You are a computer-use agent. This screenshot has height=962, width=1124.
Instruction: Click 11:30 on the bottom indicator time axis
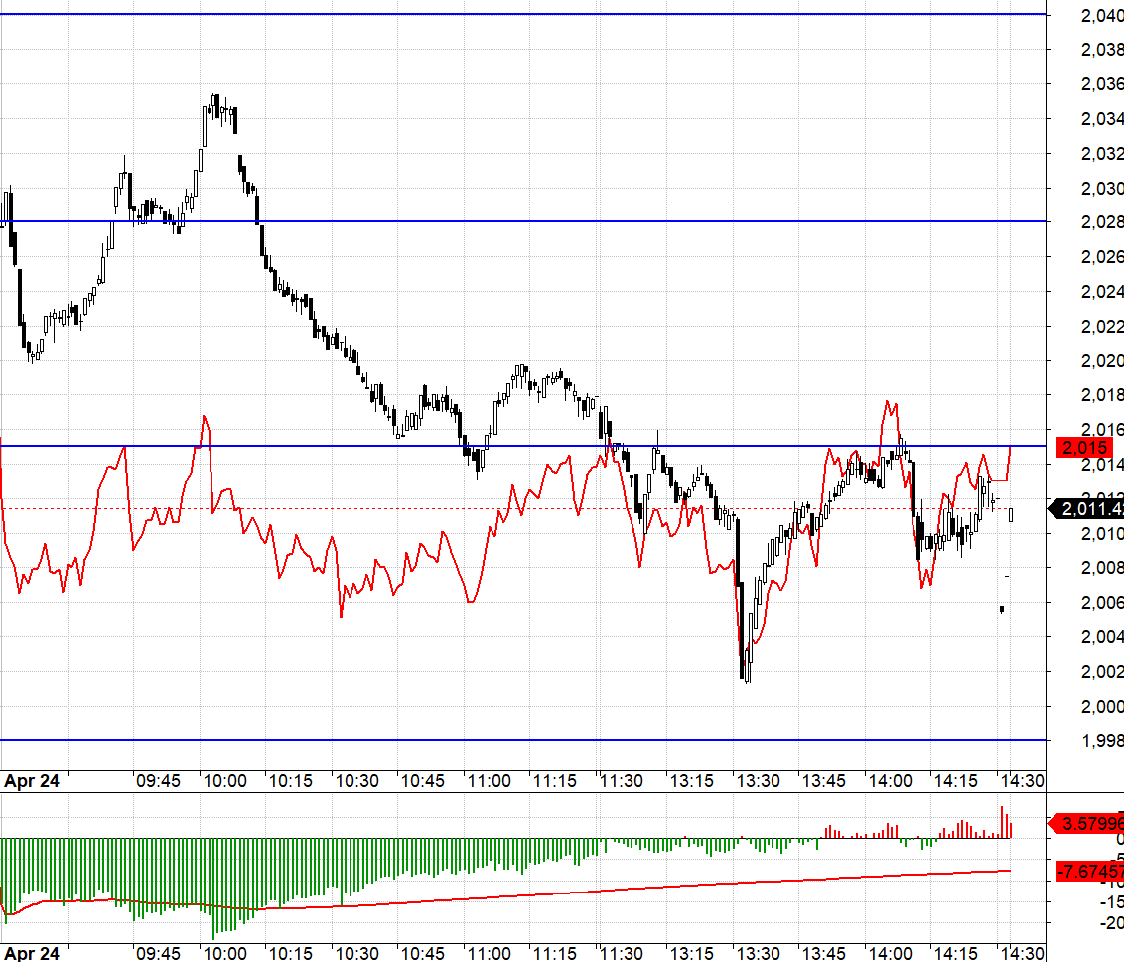624,953
